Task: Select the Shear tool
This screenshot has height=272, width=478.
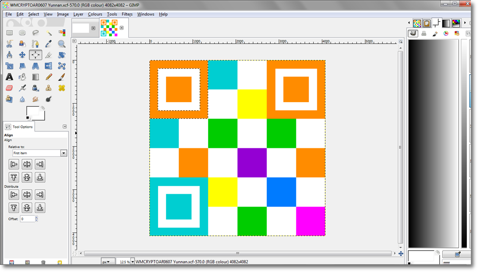Action: click(x=22, y=66)
